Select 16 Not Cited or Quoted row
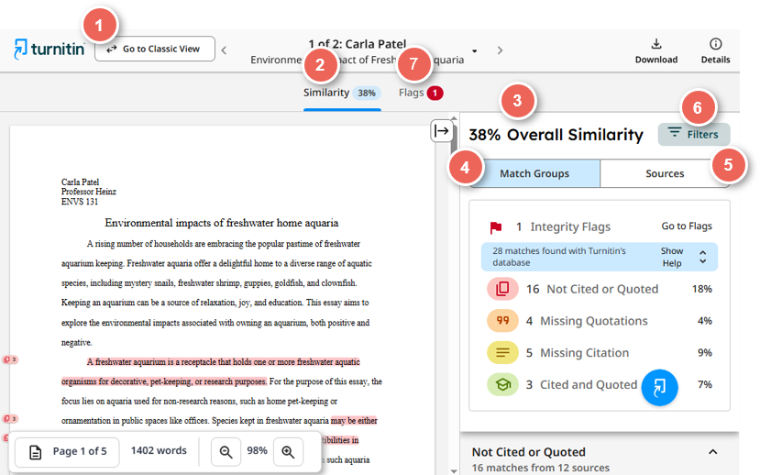This screenshot has height=475, width=760. click(x=599, y=289)
